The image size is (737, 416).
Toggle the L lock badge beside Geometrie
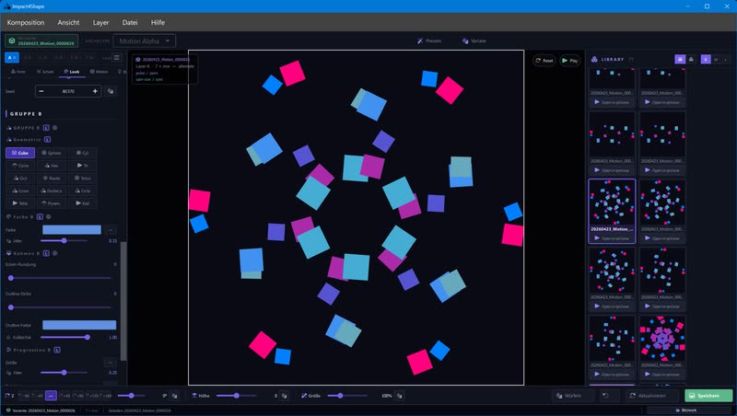48,140
